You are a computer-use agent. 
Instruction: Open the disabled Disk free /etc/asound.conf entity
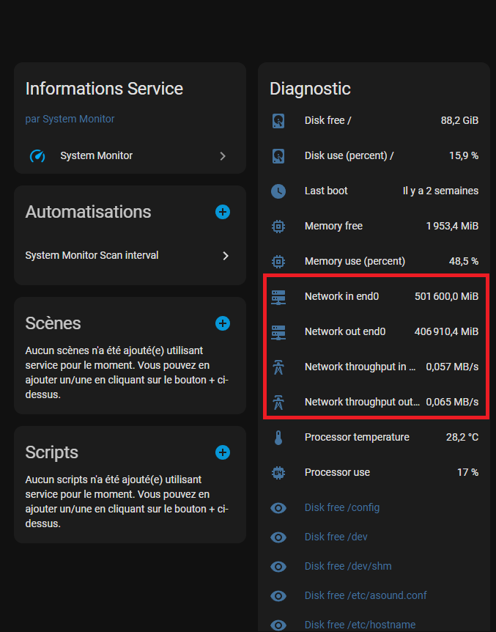click(366, 595)
